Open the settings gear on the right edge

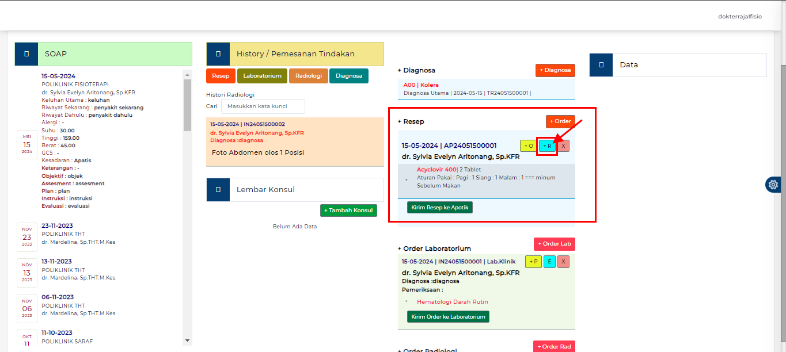coord(773,185)
